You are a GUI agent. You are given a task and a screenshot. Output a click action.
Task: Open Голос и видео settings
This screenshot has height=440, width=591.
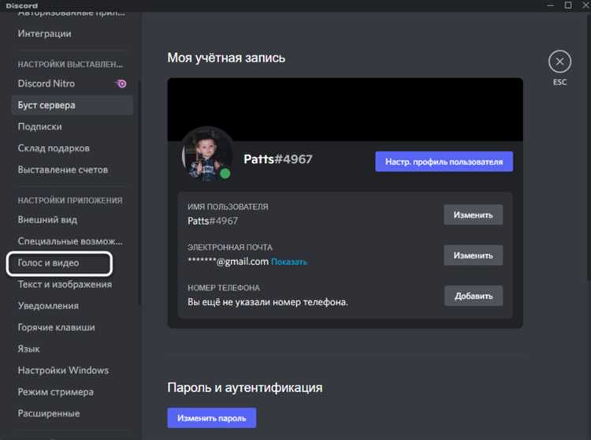(x=59, y=263)
